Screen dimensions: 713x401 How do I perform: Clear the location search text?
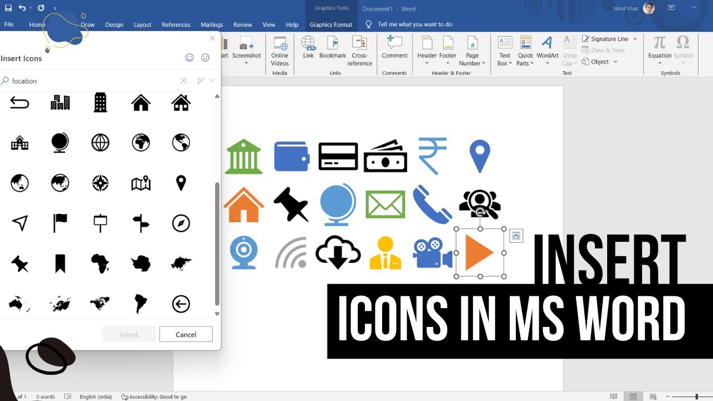coord(183,81)
